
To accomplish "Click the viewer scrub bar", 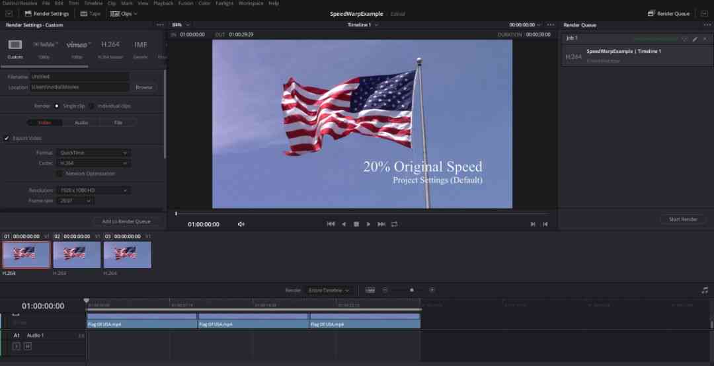I will [x=362, y=213].
